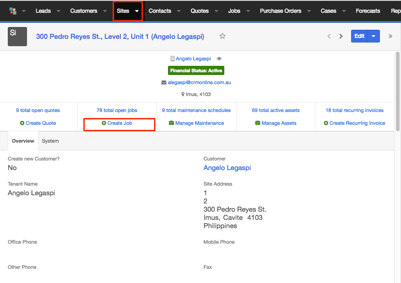401x283 pixels.
Task: Click the Imus, 4103 location text
Action: pos(198,94)
